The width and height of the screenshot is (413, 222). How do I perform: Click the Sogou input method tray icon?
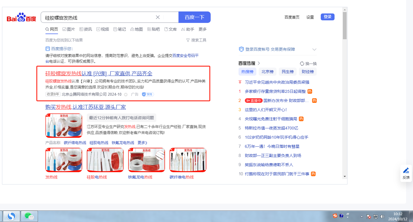[x=335, y=216]
